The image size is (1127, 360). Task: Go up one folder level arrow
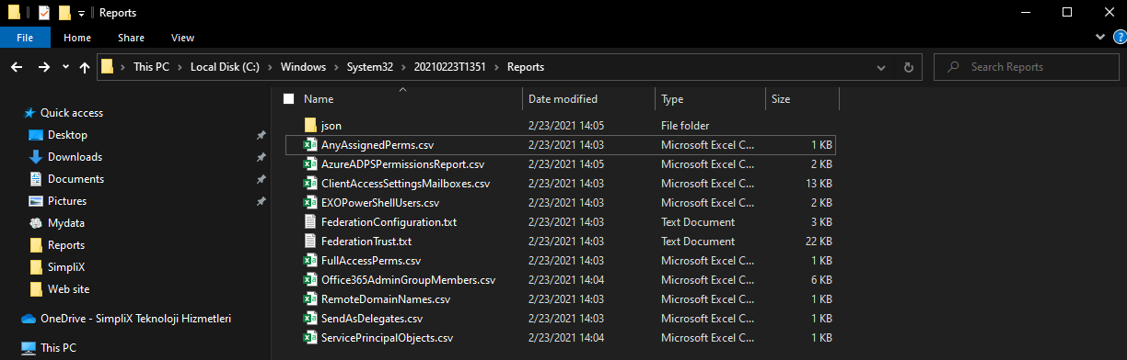coord(85,67)
